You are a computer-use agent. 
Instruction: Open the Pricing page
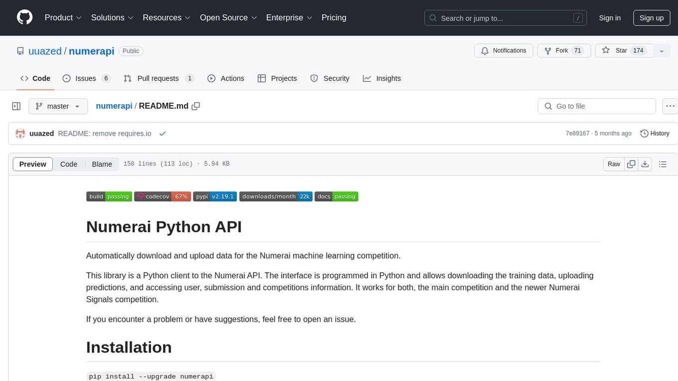334,17
